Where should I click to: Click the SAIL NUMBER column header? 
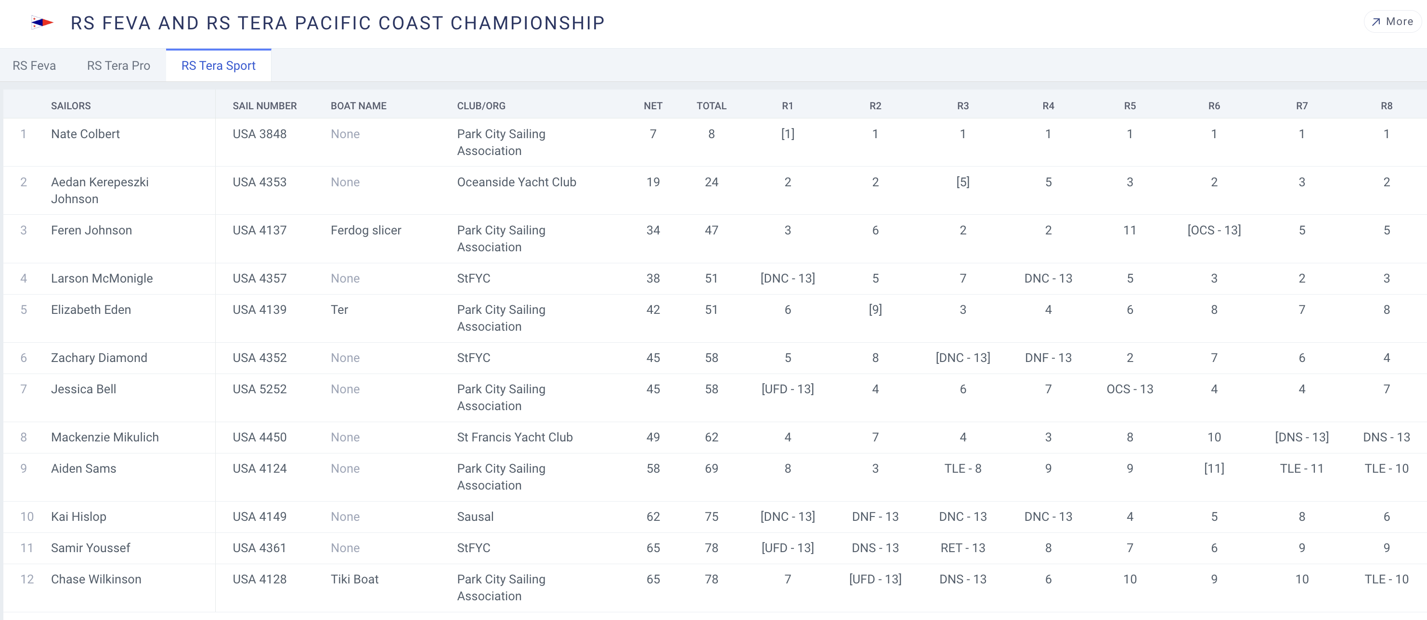[264, 106]
